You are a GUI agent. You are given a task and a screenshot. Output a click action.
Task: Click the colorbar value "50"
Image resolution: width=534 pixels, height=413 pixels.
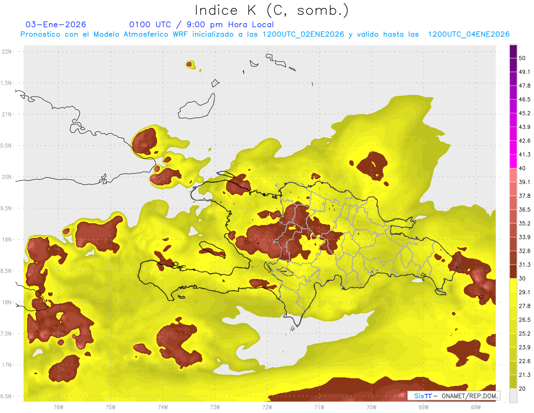(x=522, y=58)
